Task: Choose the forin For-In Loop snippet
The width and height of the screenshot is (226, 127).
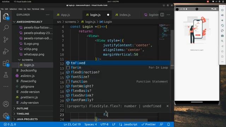Action: 118,67
